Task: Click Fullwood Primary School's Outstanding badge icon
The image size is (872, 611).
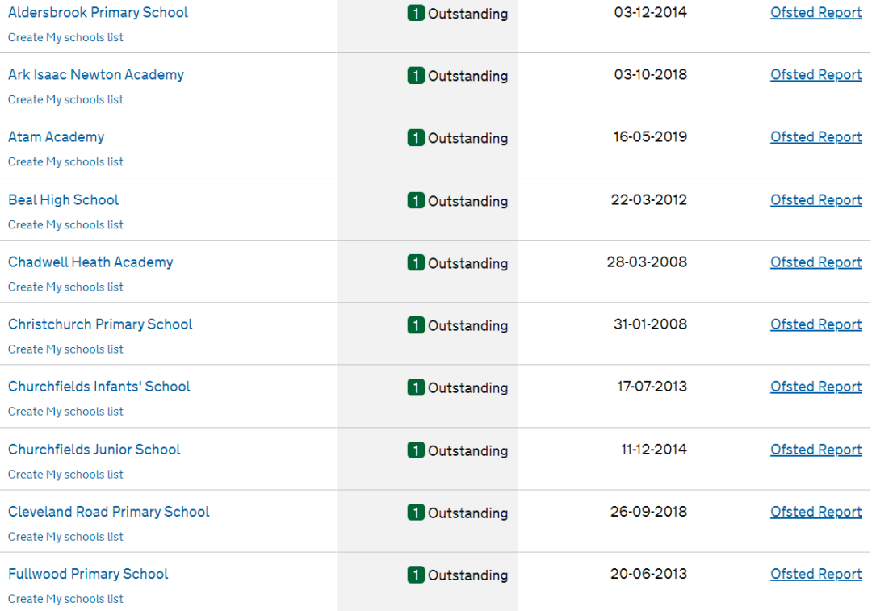Action: pos(416,575)
